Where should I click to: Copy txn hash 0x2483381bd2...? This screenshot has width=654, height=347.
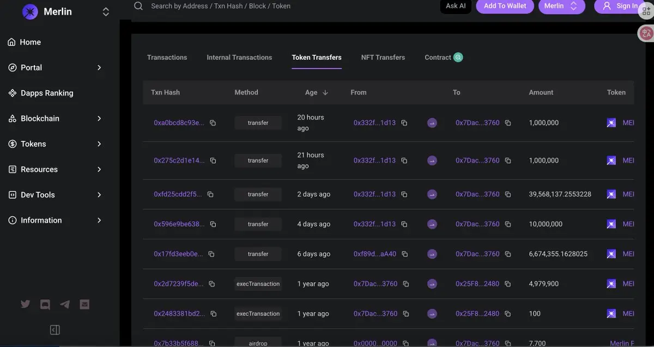tap(214, 314)
